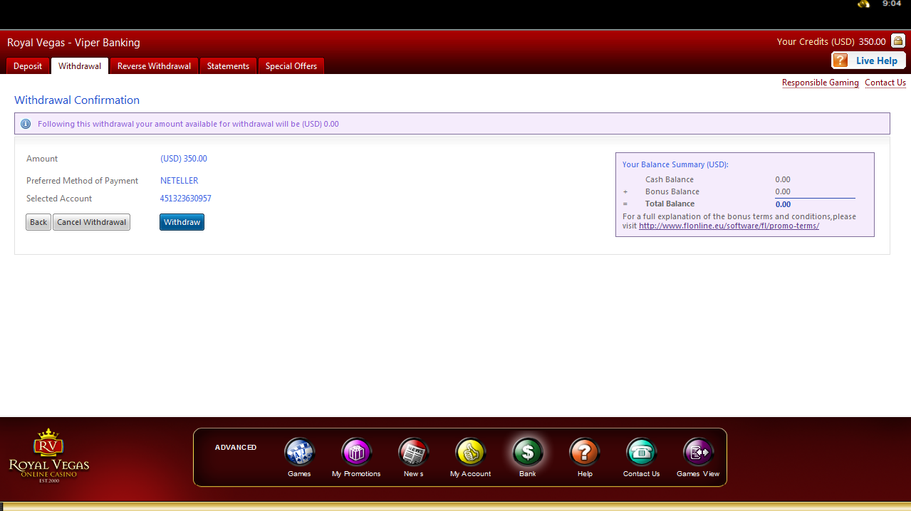Open the promo-terms URL link

click(729, 226)
